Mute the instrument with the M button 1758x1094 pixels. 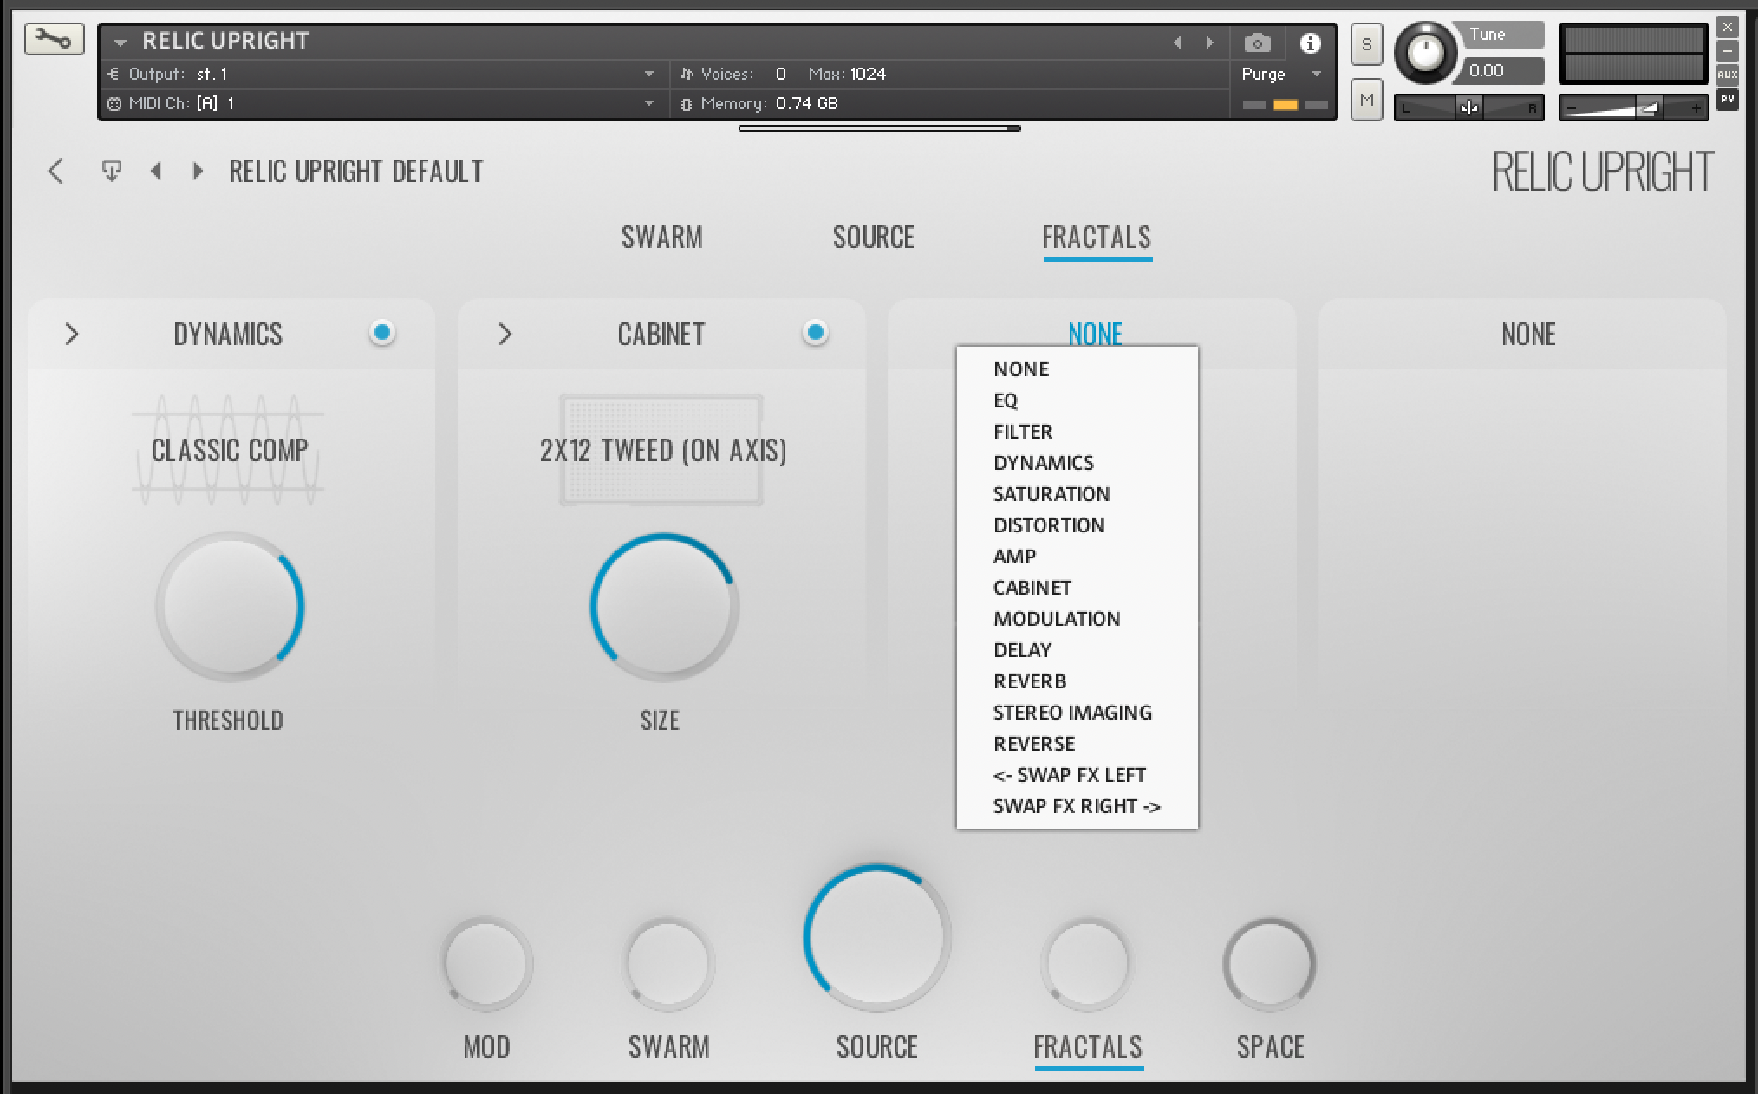(x=1366, y=101)
